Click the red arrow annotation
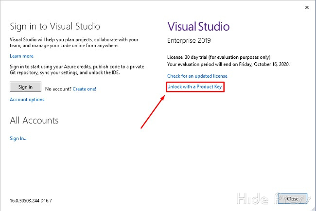The height and width of the screenshot is (211, 316). pos(152,111)
